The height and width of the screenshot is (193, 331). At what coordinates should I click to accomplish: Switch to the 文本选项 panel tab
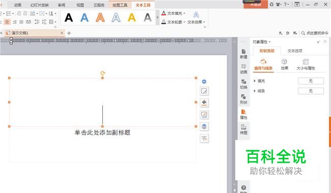(x=295, y=51)
